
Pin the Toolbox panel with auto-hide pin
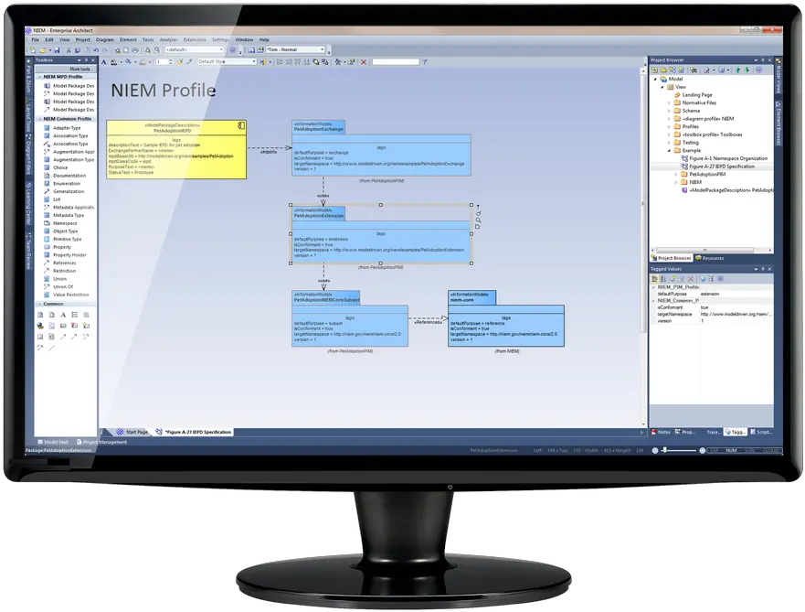tap(86, 60)
